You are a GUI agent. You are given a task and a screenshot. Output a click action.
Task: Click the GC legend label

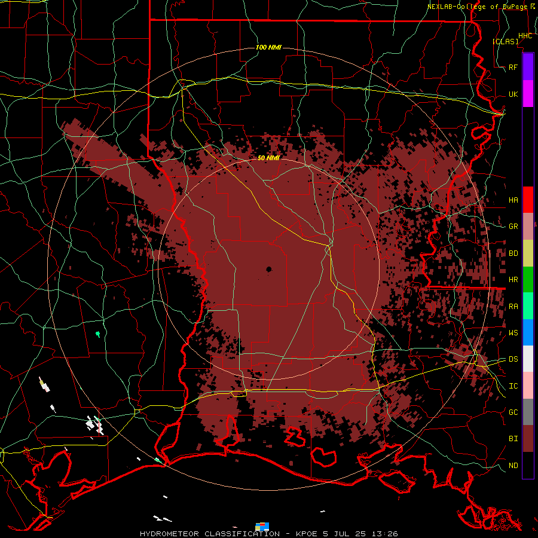[x=513, y=412]
